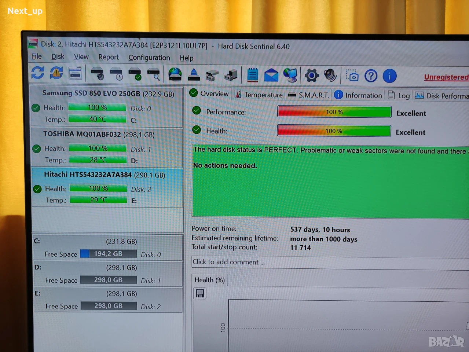This screenshot has height=352, width=469.
Task: Click the 'Click to add comment' field
Action: tap(330, 262)
